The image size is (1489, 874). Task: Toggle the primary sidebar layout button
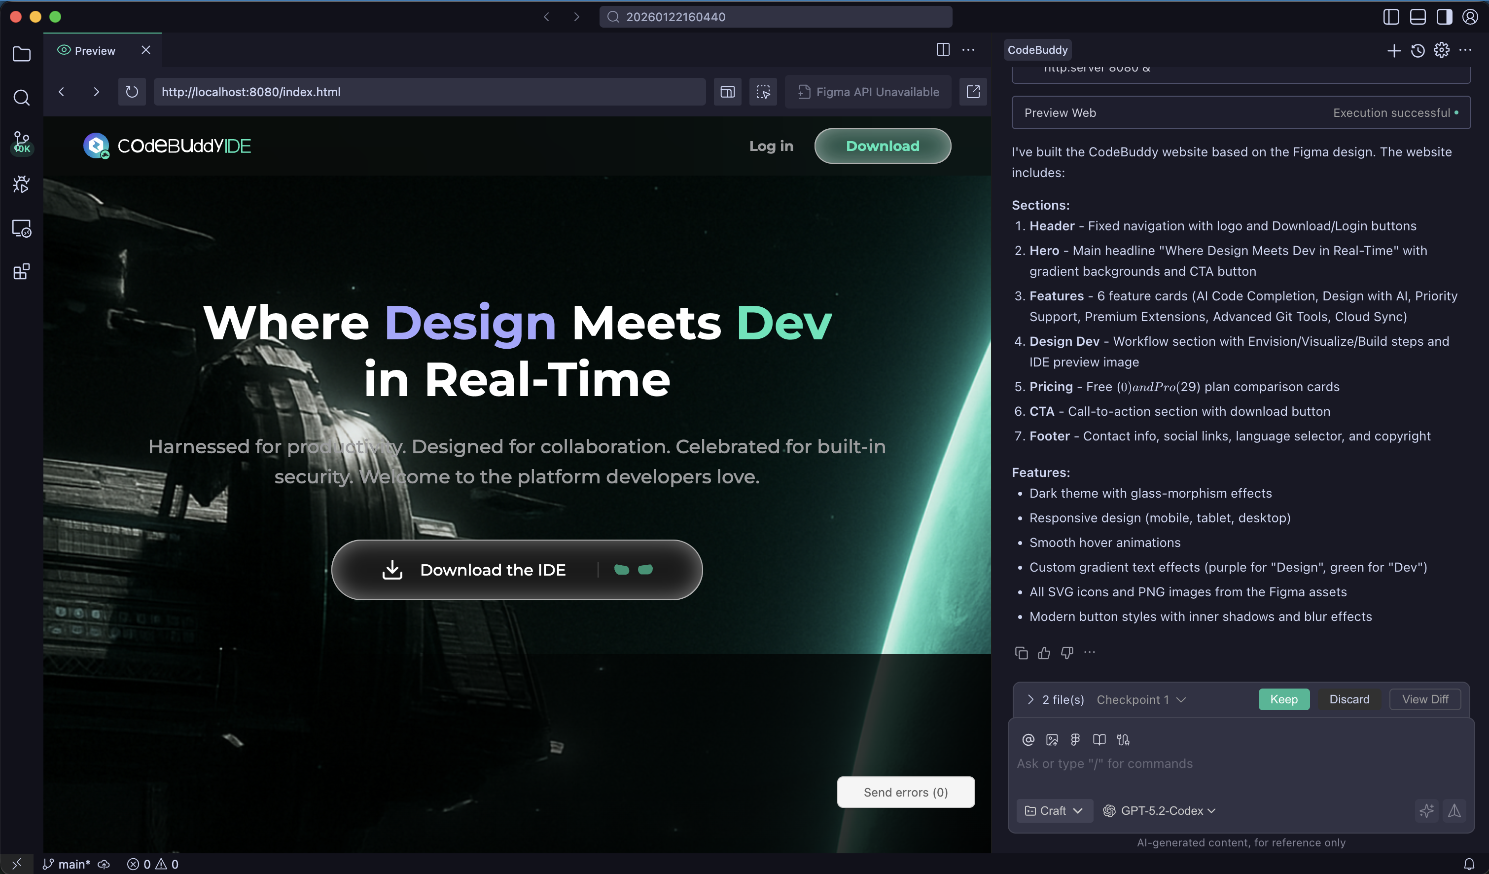(x=1391, y=17)
